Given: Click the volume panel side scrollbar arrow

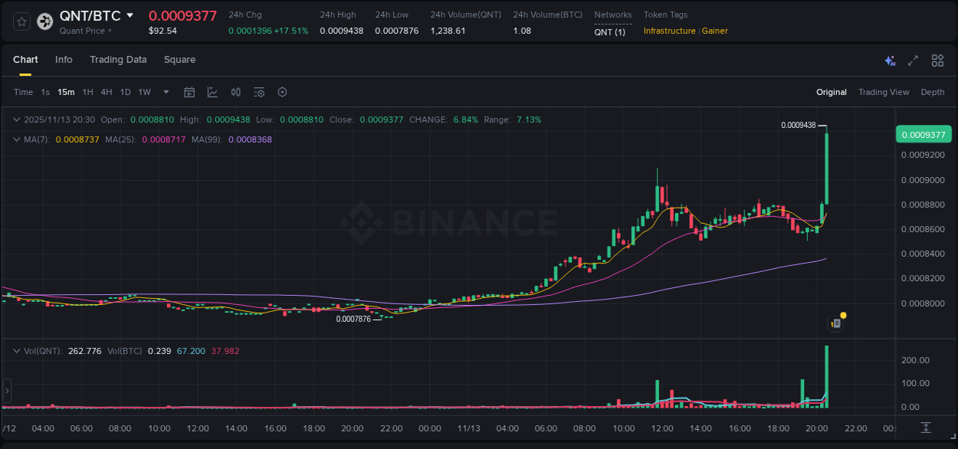Looking at the screenshot, I should point(6,392).
